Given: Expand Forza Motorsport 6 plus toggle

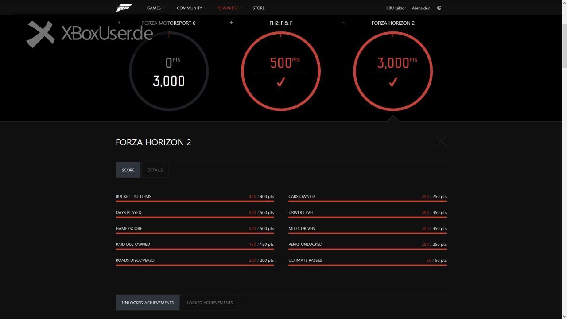Looking at the screenshot, I should (119, 23).
